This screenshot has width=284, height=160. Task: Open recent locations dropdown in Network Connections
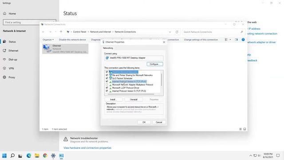pos(55,32)
